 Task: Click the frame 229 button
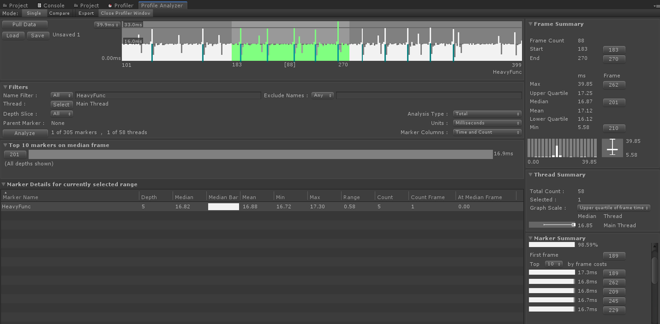614,310
